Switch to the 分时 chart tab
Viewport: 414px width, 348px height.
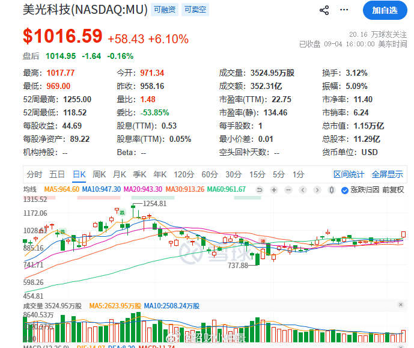34,174
